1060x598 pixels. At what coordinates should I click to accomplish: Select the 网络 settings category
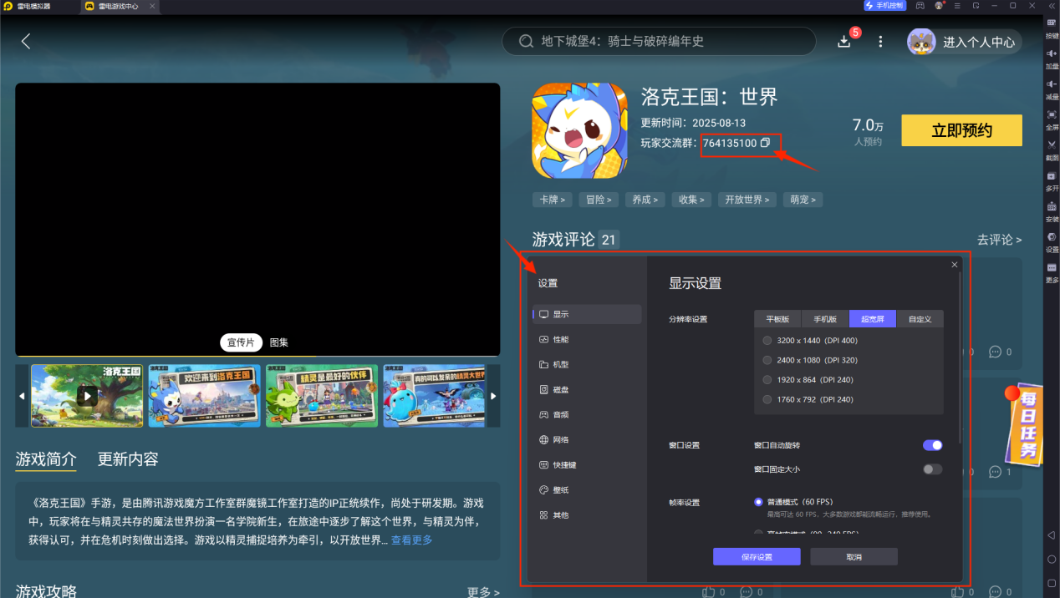[x=587, y=439]
